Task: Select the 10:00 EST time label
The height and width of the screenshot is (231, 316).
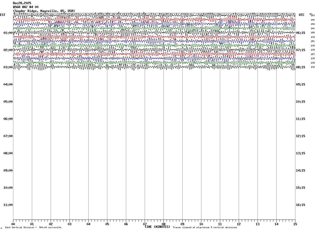Action: tap(8, 188)
